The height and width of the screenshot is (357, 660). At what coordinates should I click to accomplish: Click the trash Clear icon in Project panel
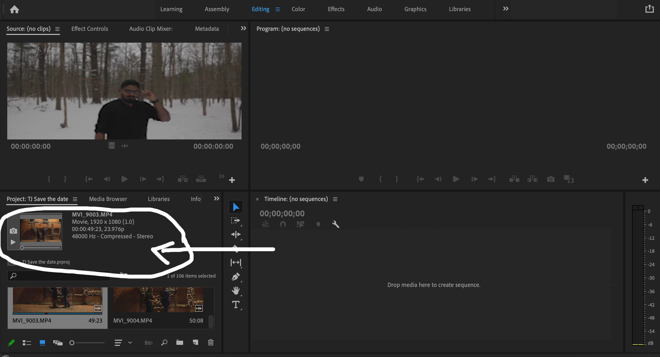pos(211,343)
